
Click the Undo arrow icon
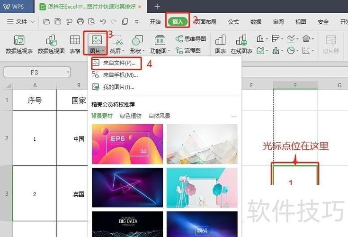(x=103, y=21)
